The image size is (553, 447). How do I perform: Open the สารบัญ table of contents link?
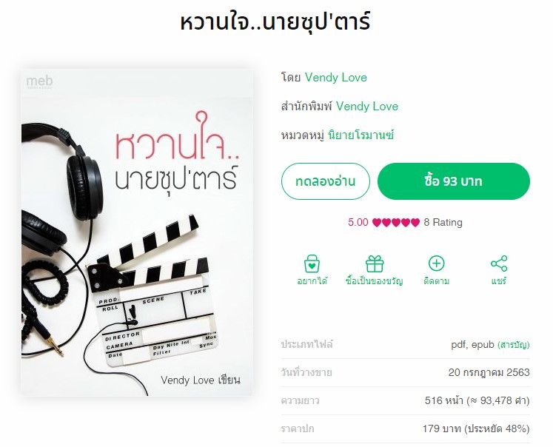514,344
